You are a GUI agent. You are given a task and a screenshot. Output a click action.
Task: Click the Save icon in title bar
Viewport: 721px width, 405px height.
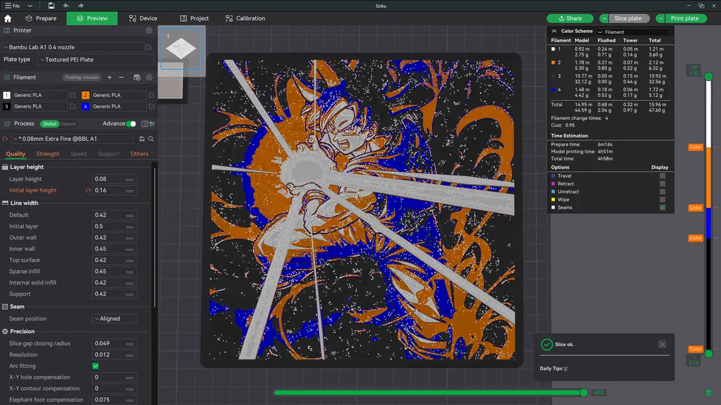click(x=51, y=6)
